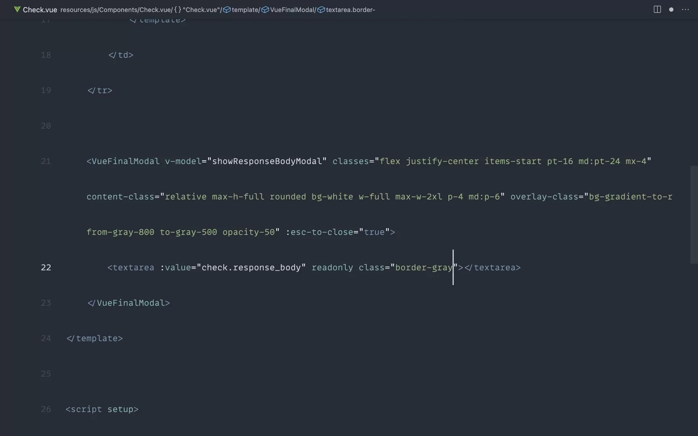Screen dimensions: 698x436
Task: Click the curly braces icon in breadcrumb
Action: coord(177,10)
